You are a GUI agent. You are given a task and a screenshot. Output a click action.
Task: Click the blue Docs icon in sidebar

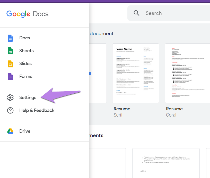coord(10,38)
